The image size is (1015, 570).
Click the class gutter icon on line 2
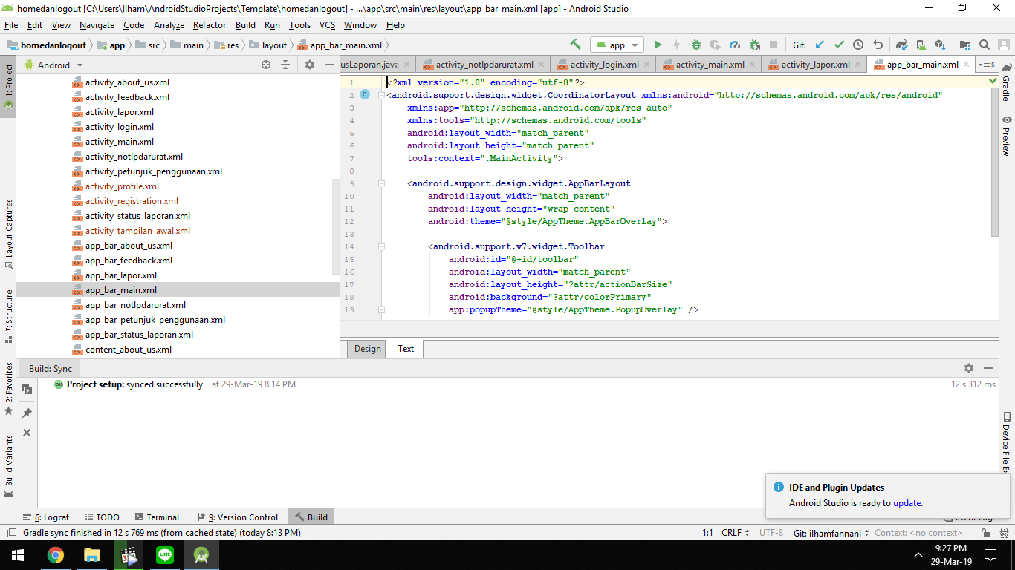pyautogui.click(x=364, y=95)
